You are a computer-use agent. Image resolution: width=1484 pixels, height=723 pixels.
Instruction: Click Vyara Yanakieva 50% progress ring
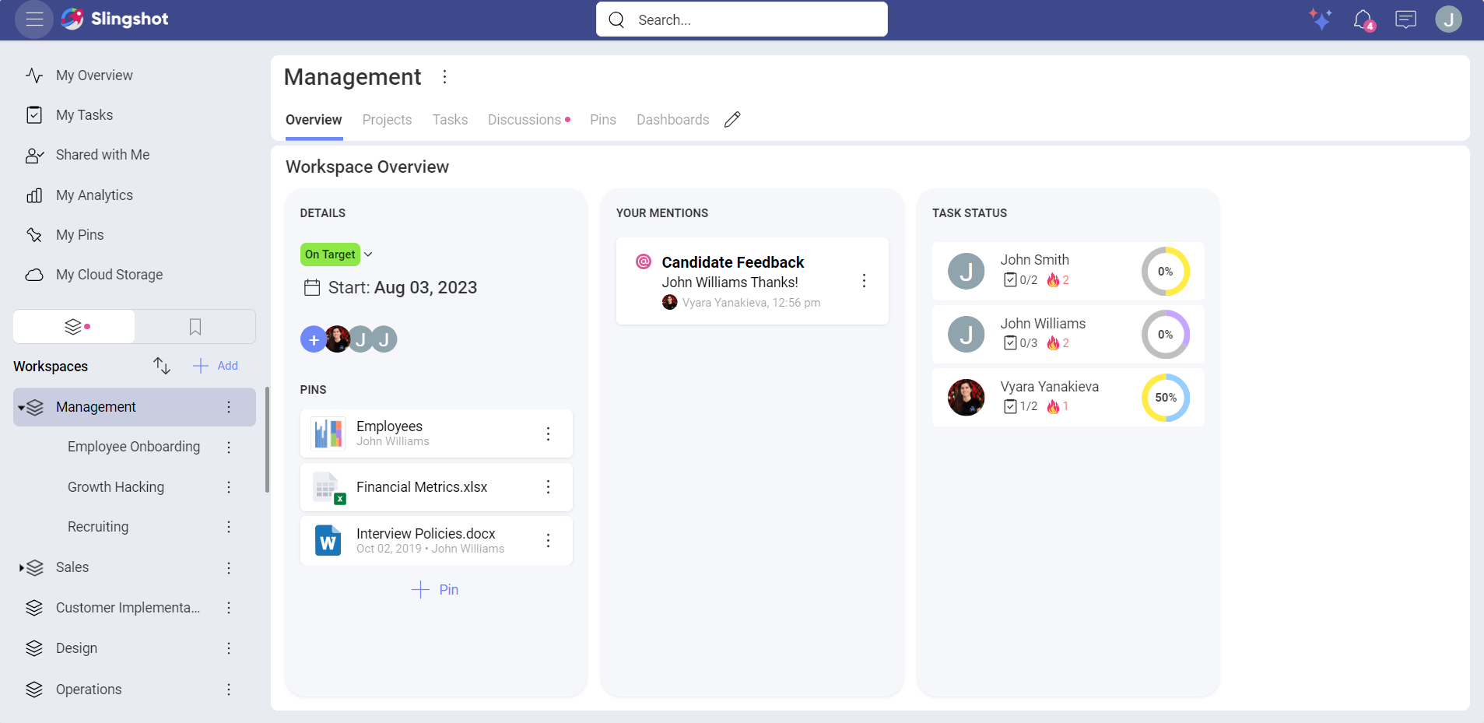coord(1165,398)
